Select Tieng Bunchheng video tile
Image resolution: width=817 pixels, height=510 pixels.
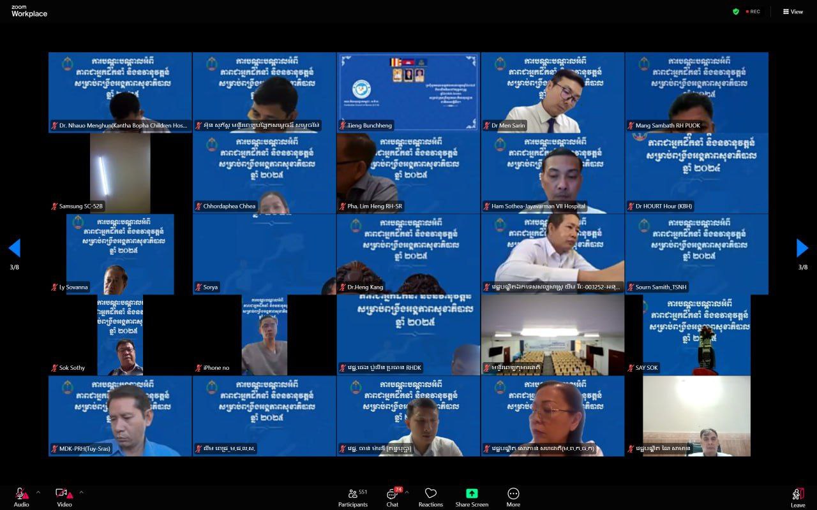pyautogui.click(x=408, y=92)
